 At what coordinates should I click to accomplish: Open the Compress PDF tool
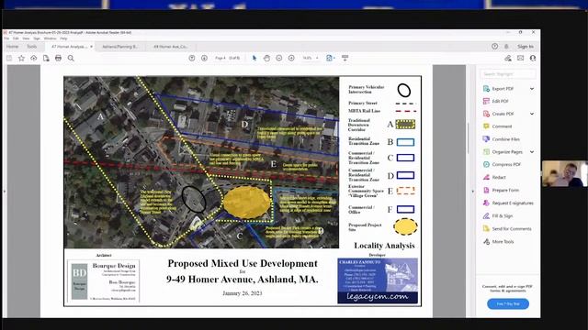506,165
